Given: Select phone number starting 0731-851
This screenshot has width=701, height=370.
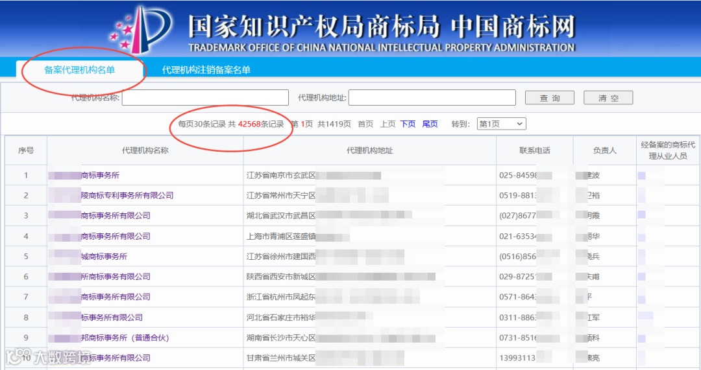Looking at the screenshot, I should (518, 338).
